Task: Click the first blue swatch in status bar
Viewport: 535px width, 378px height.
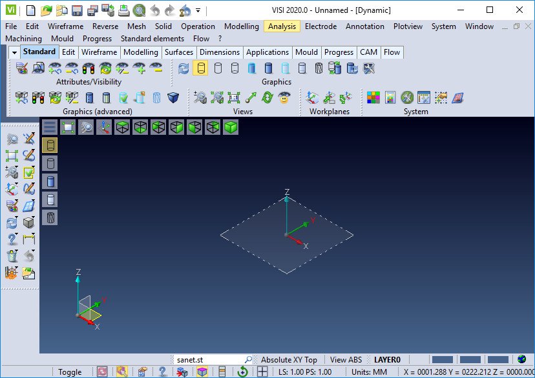Action: pos(443,359)
